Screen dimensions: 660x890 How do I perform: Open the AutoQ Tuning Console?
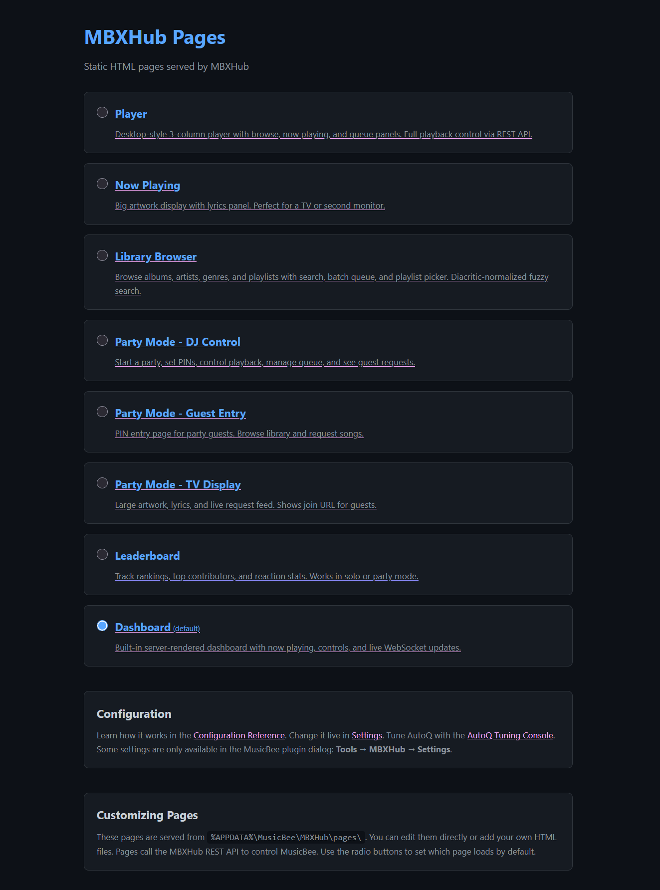tap(510, 735)
